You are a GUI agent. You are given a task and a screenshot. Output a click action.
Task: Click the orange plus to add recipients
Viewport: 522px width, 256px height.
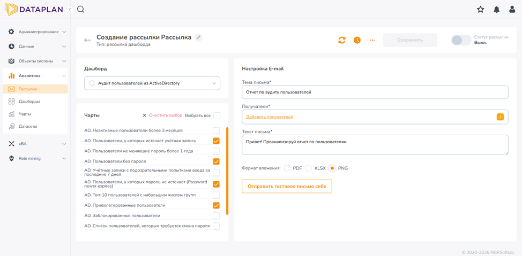[500, 117]
